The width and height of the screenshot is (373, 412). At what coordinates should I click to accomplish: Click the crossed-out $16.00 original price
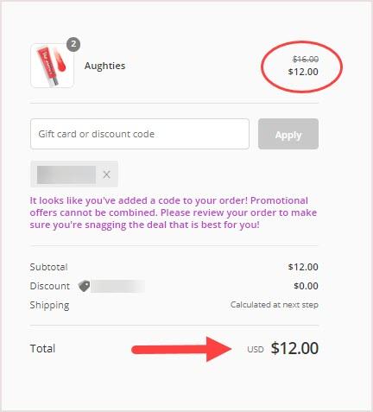(x=306, y=59)
